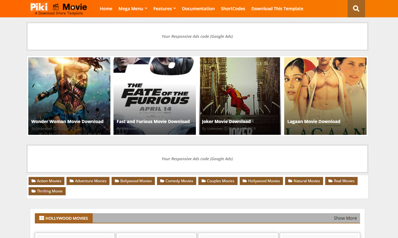Open Fast and Furious Movie Download title
Screen dimensions: 398x238
click(153, 121)
